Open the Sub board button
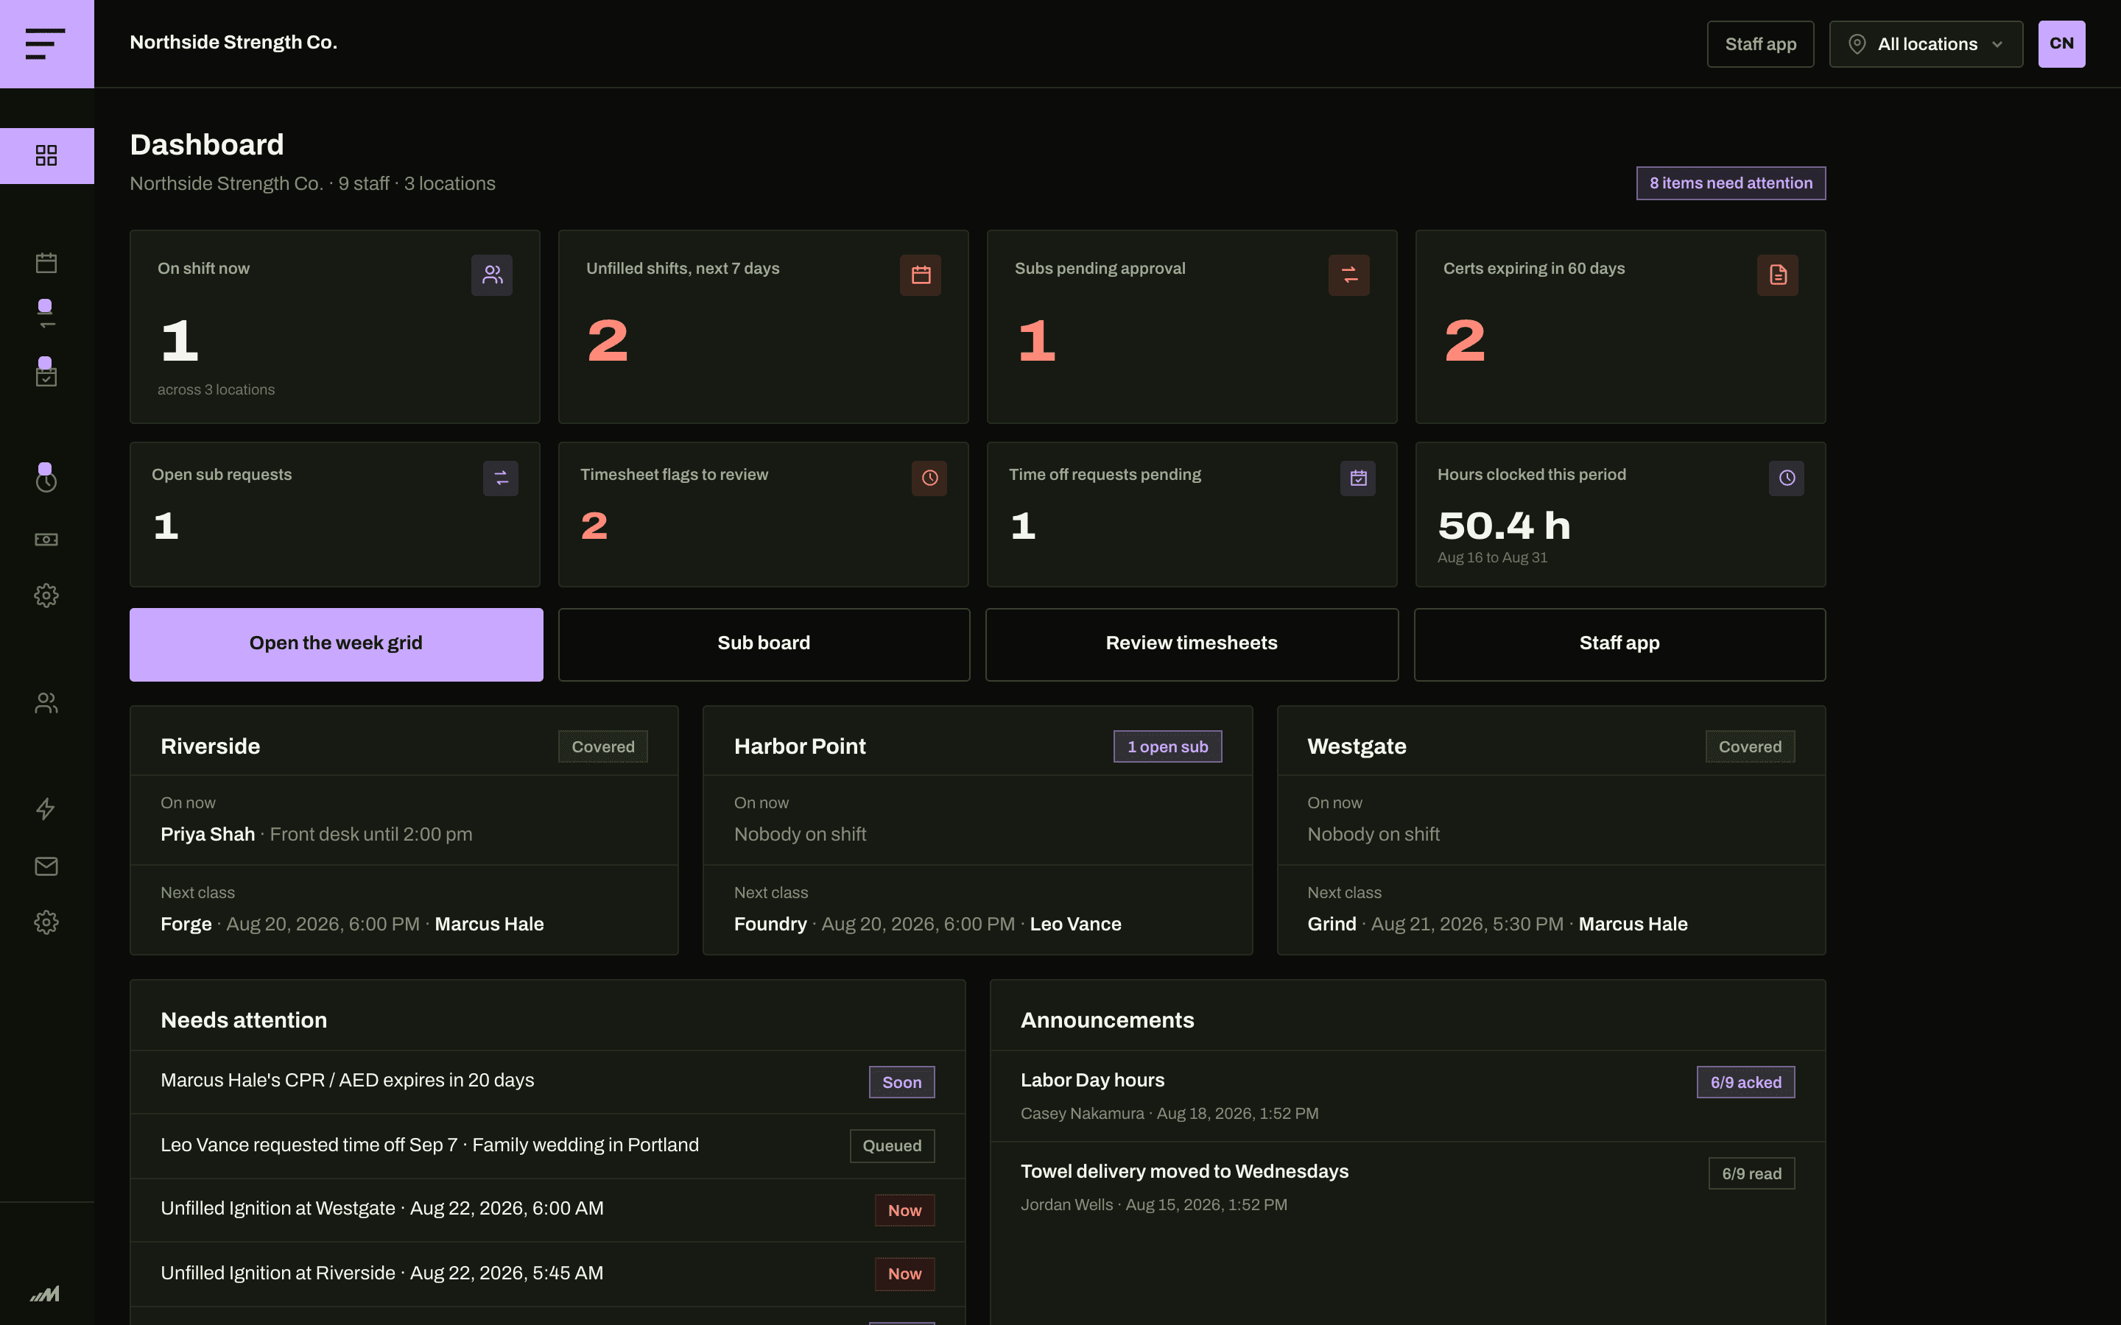The image size is (2121, 1325). point(764,644)
